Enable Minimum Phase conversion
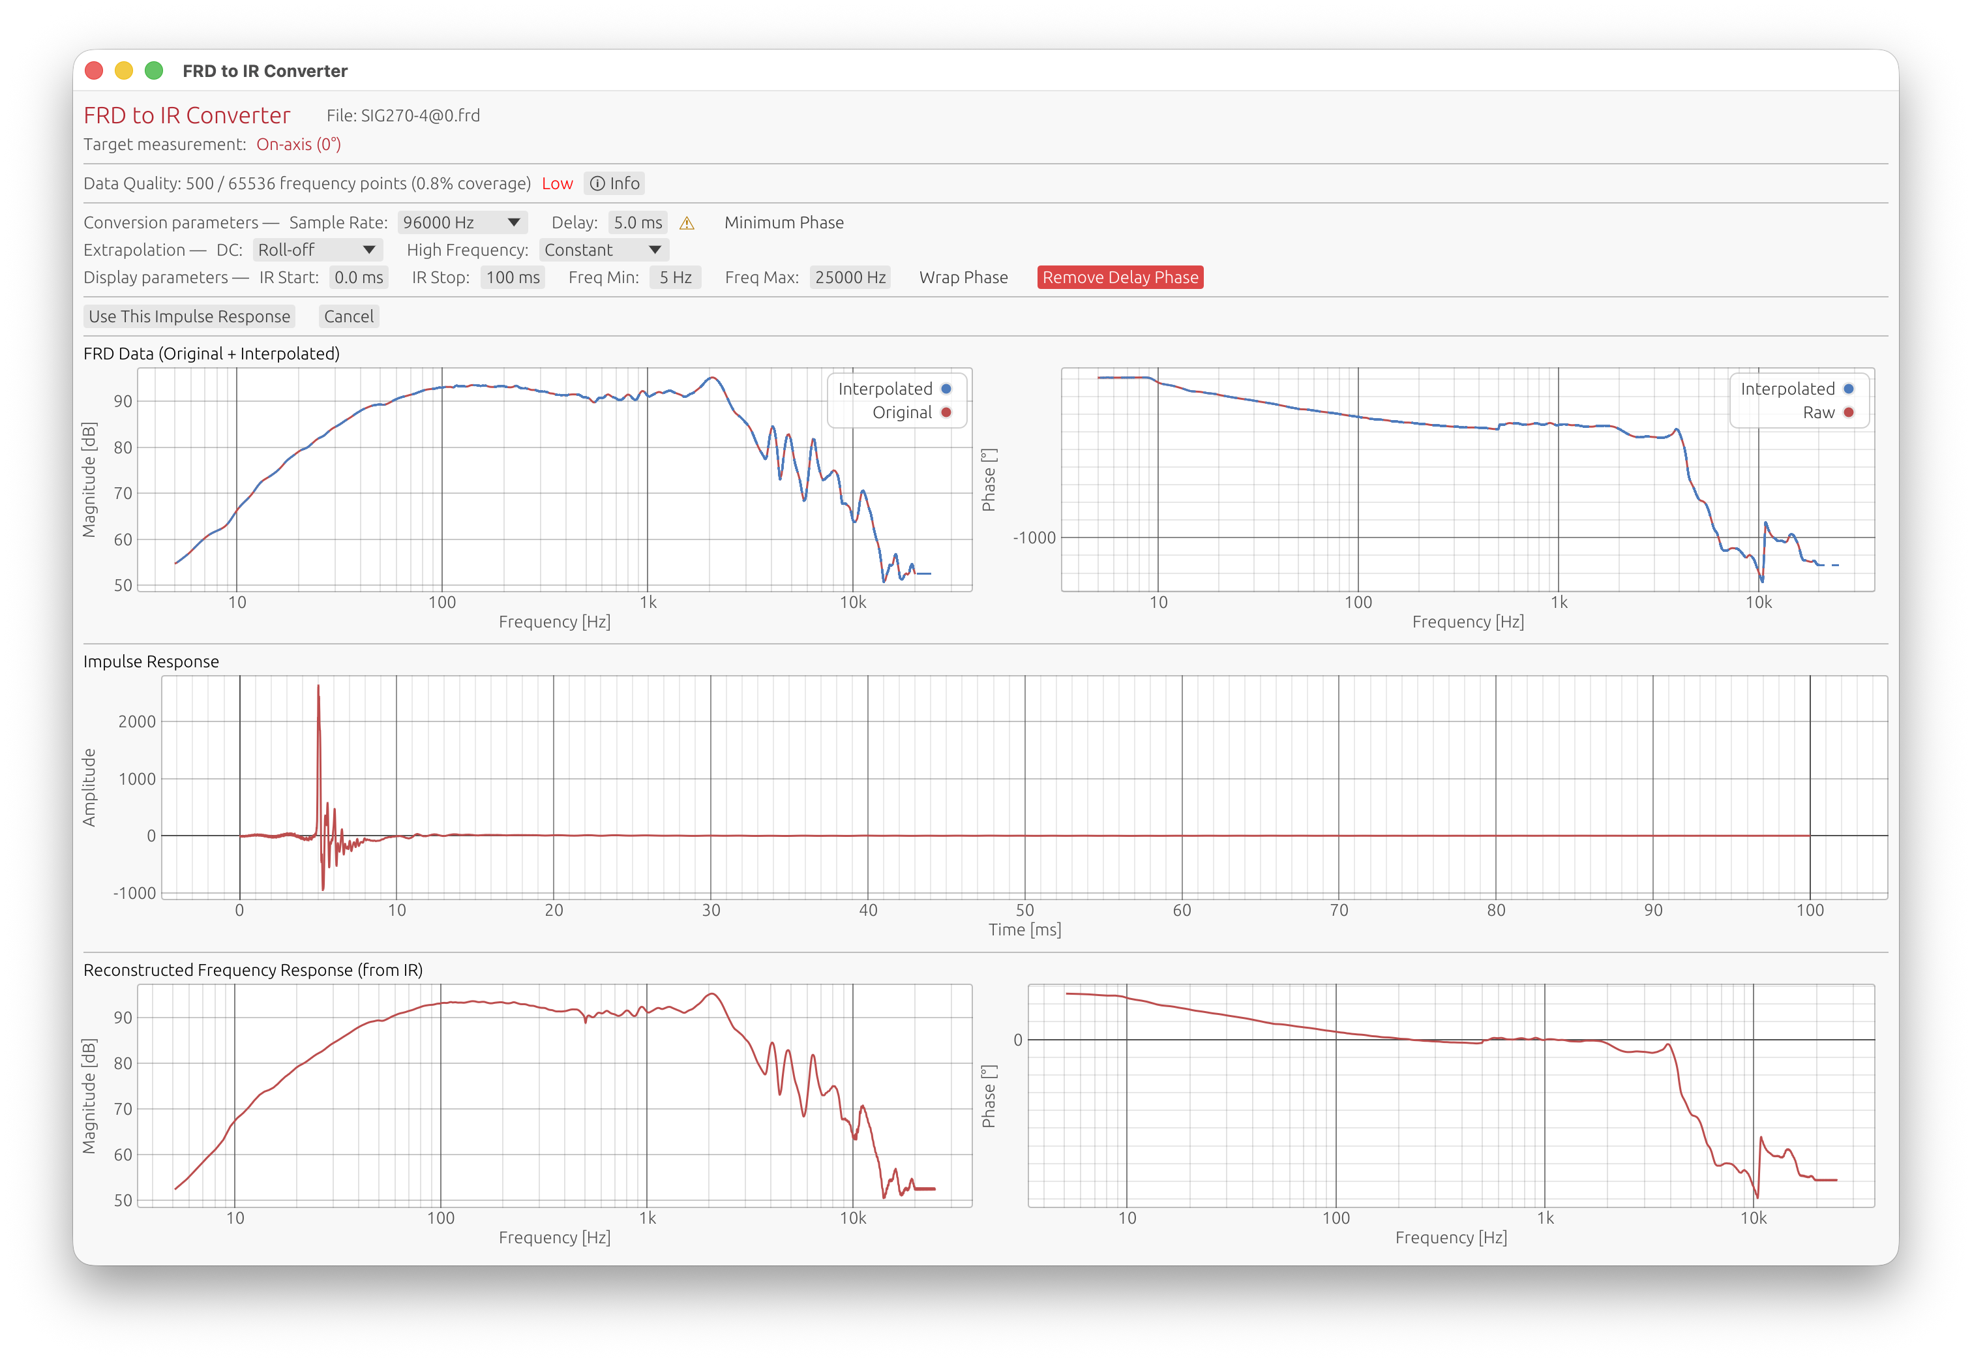This screenshot has height=1362, width=1972. (x=784, y=222)
